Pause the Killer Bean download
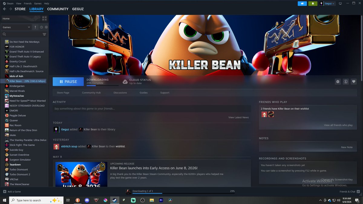This screenshot has height=204, width=363. 68,82
